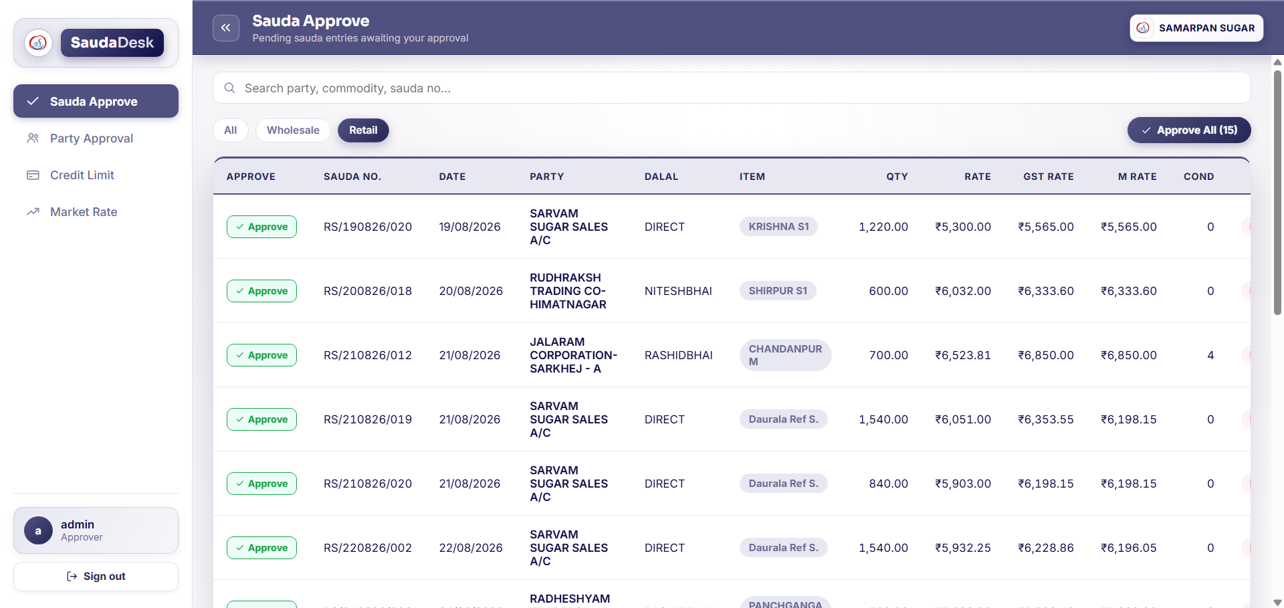Open Sauda Approve in sidebar

96,101
